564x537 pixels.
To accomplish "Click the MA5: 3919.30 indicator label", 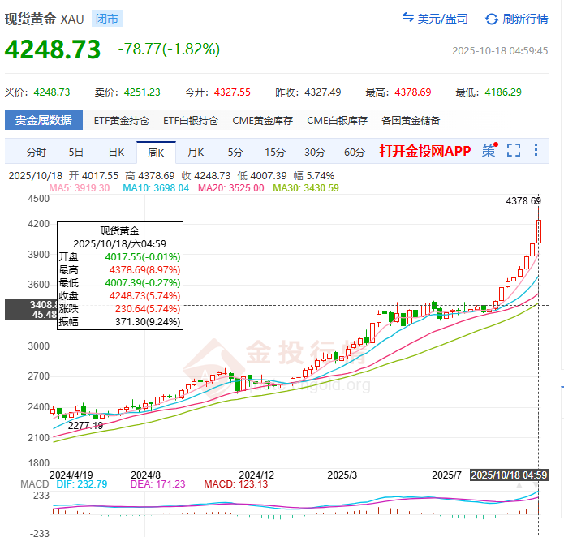I will (80, 188).
